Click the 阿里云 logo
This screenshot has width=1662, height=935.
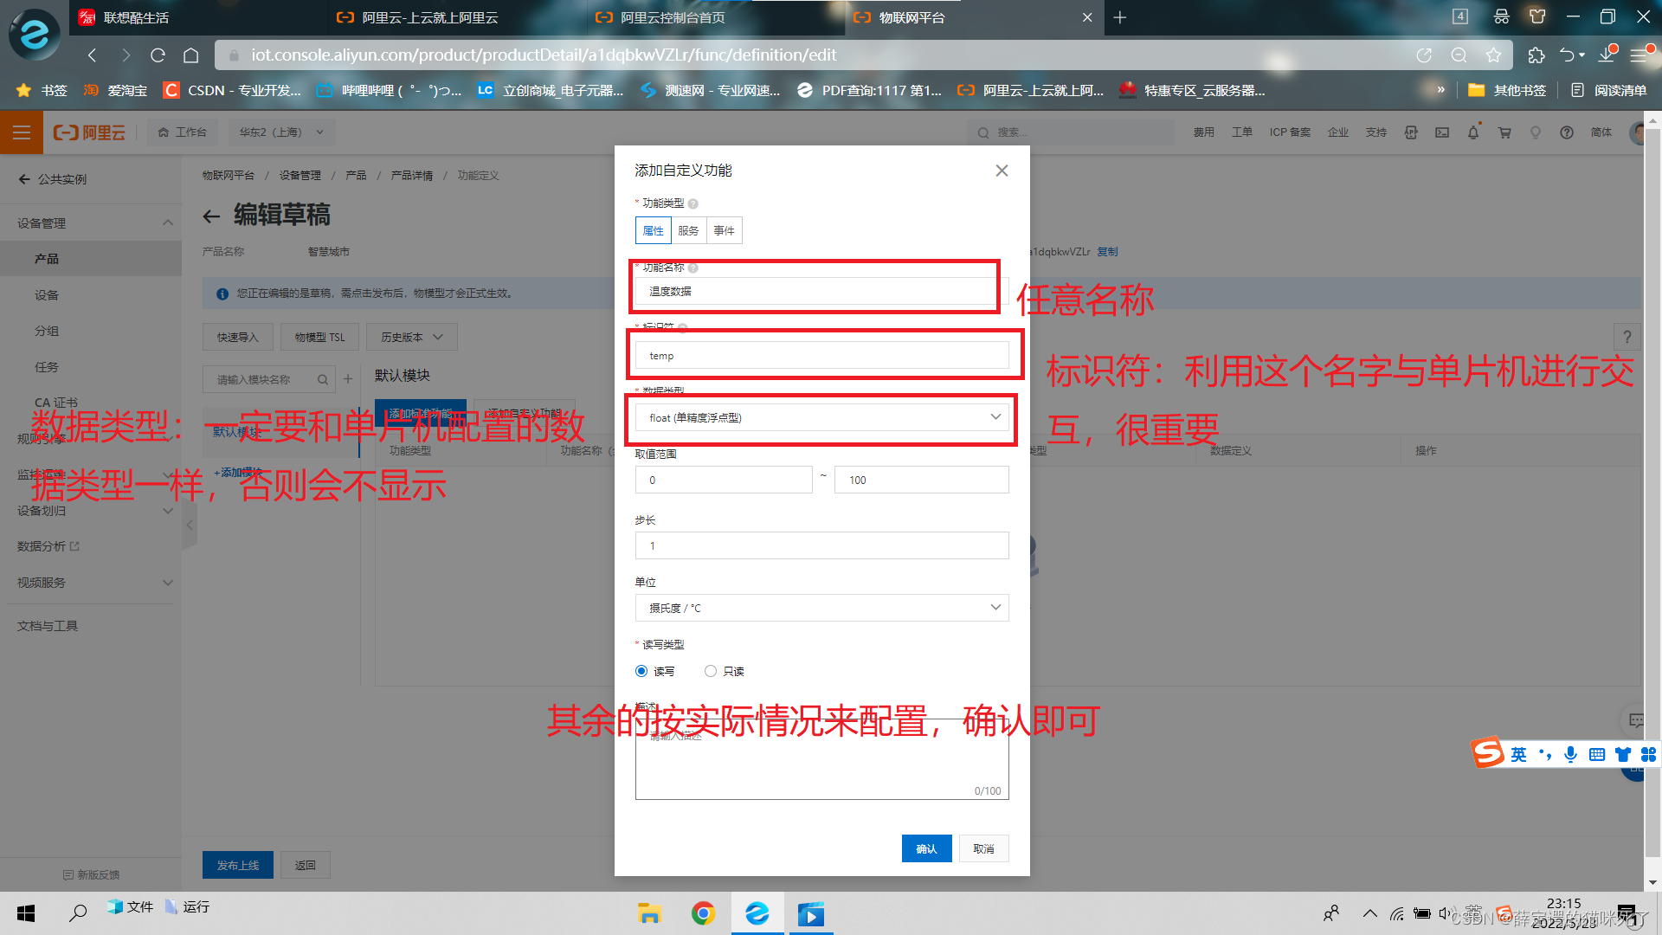tap(89, 132)
